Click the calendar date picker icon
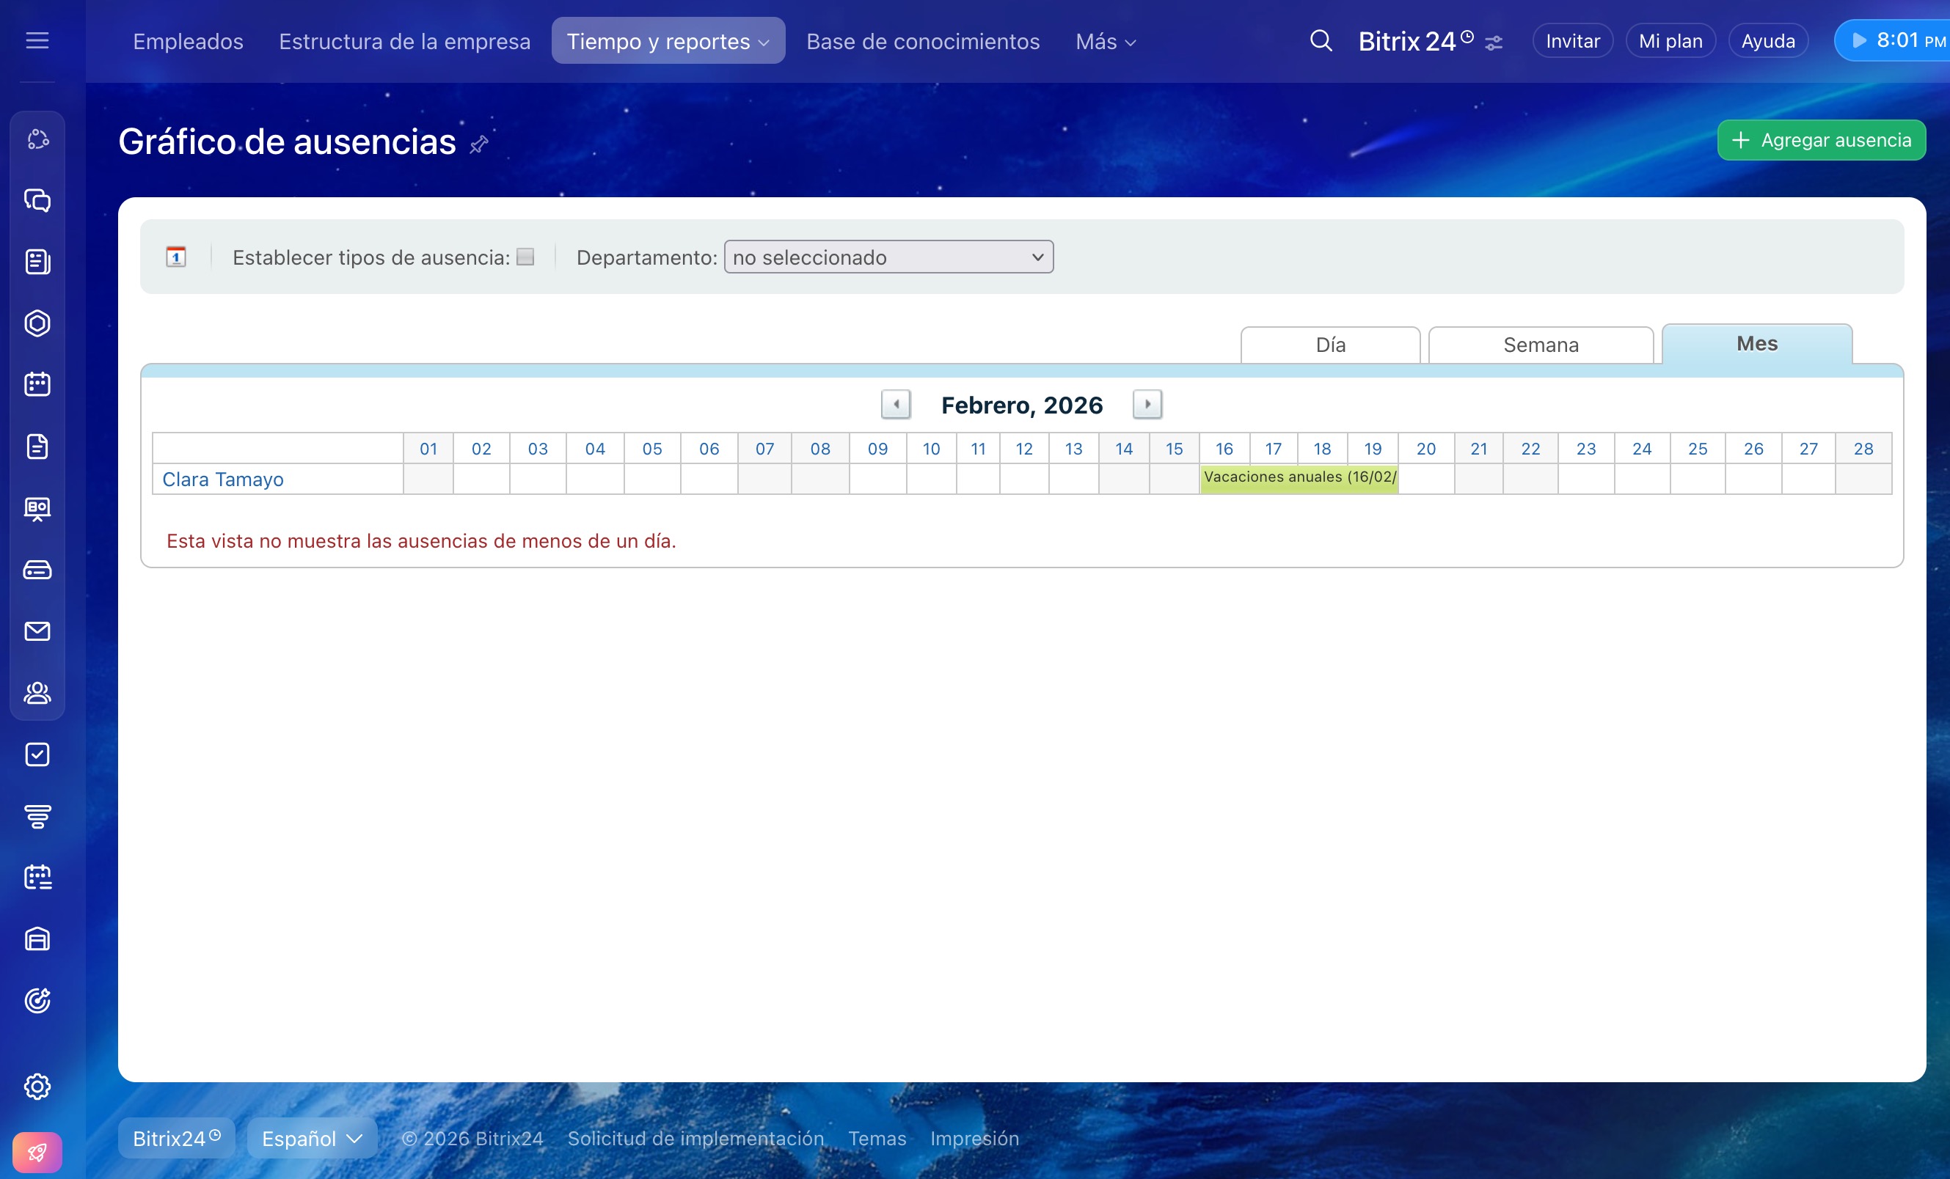Image resolution: width=1950 pixels, height=1179 pixels. [175, 257]
